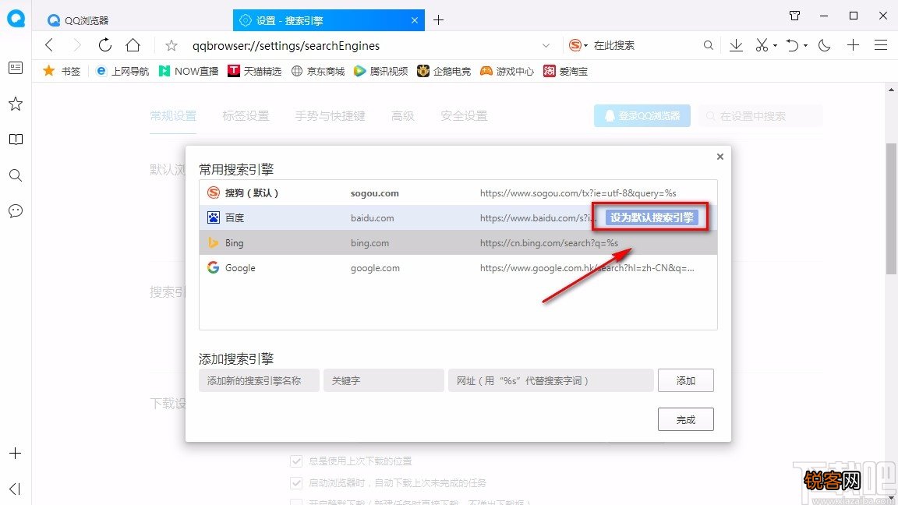Open the skin shirt icon

pos(794,16)
